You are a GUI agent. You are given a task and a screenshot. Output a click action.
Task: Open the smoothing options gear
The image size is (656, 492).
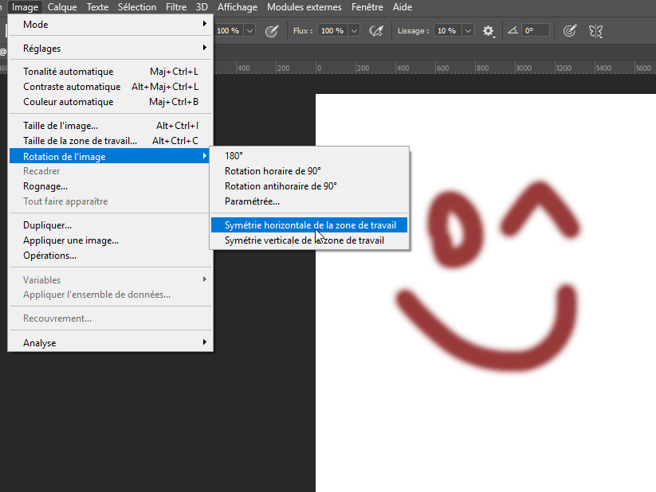pyautogui.click(x=489, y=31)
